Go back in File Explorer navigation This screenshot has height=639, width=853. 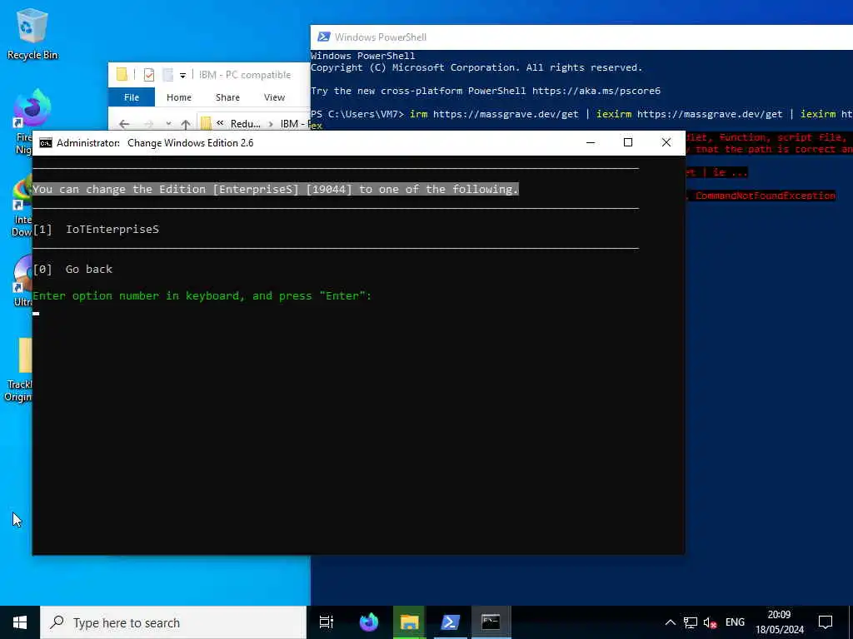[x=124, y=124]
